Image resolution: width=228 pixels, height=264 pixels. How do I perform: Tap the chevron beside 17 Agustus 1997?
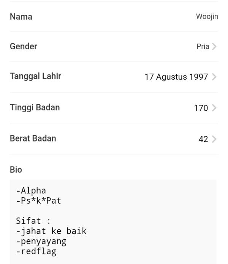214,77
